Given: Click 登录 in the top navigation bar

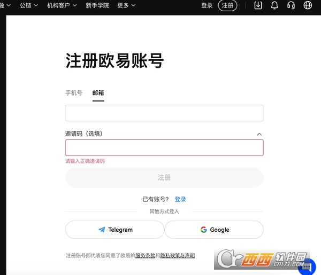Looking at the screenshot, I should [x=207, y=5].
